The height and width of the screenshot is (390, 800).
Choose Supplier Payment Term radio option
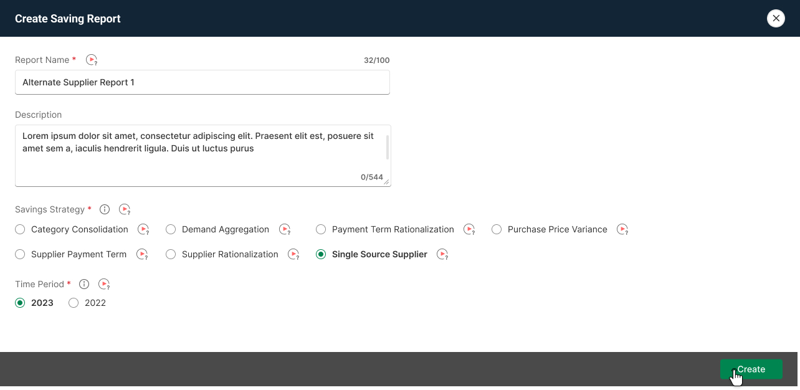tap(20, 254)
